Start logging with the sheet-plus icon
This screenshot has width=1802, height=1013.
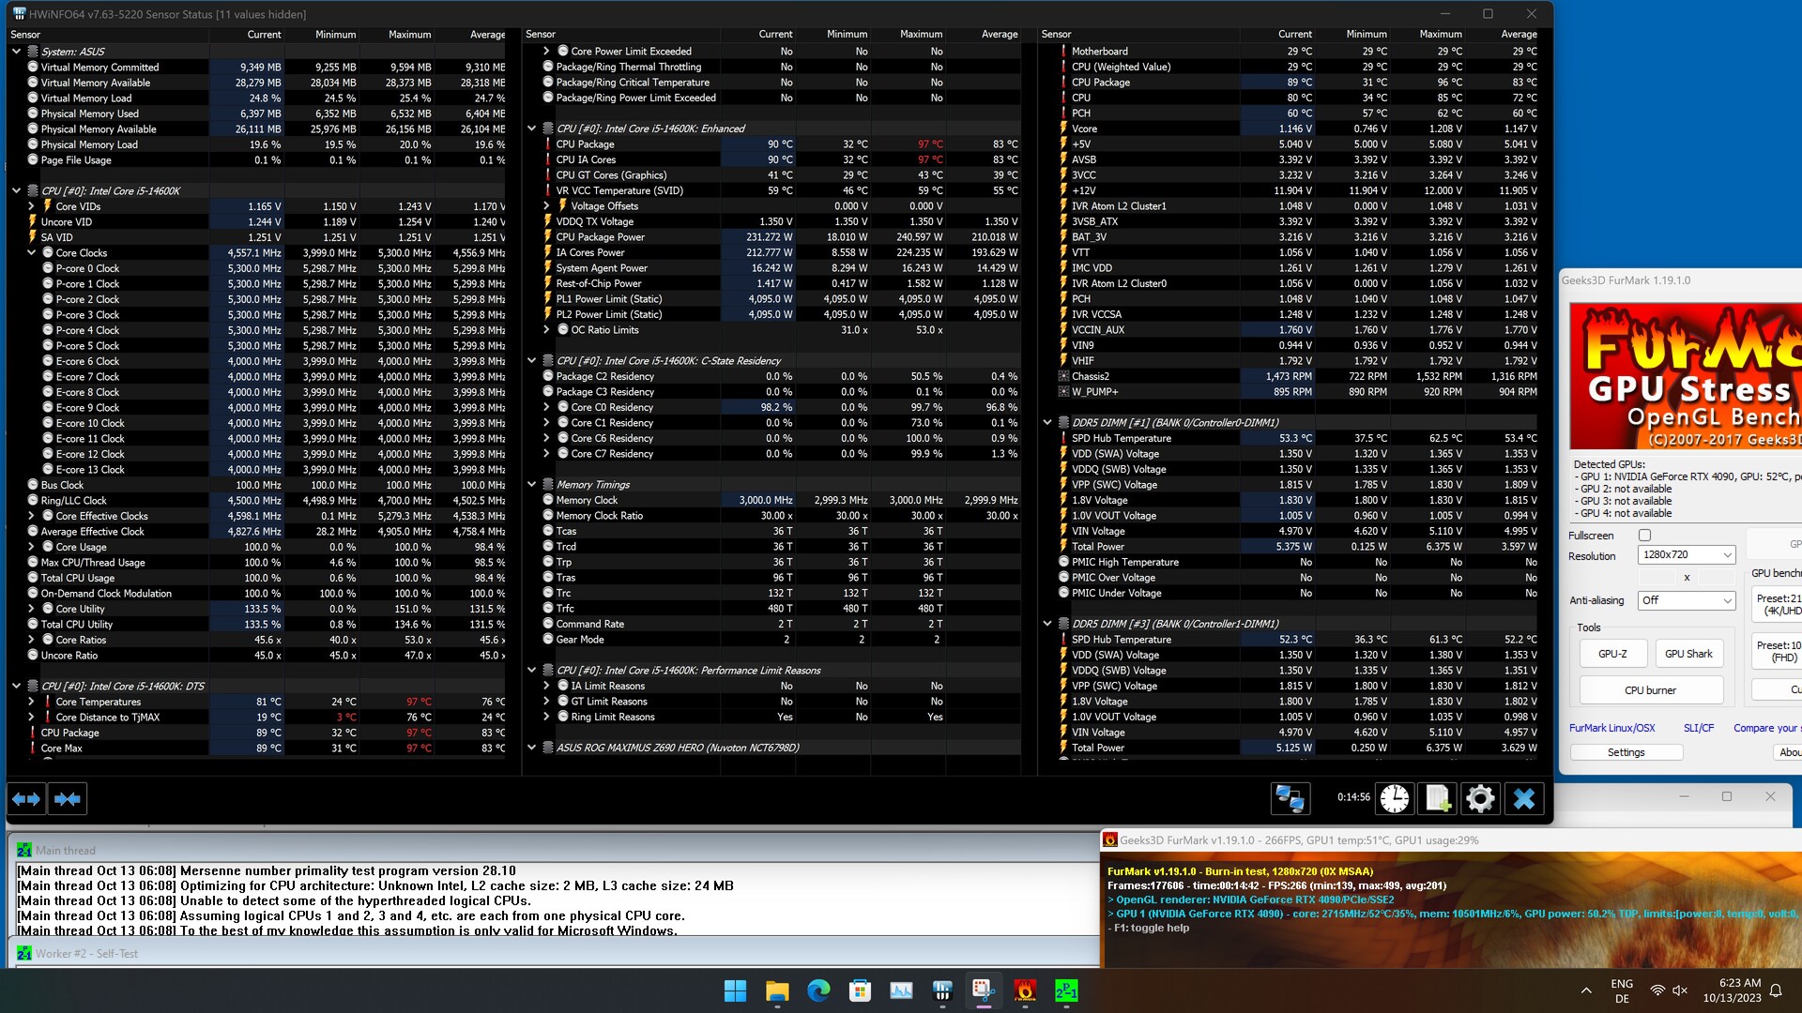pyautogui.click(x=1437, y=798)
